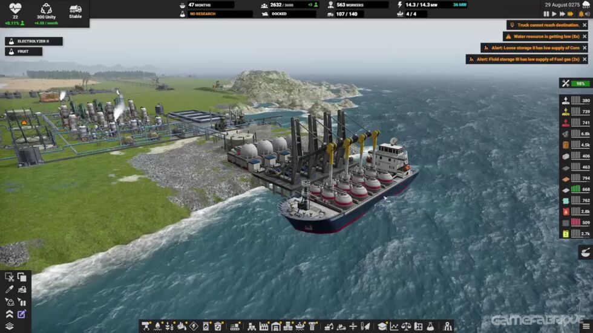Activate the clone eyedropper tool
Image resolution: width=593 pixels, height=333 pixels.
click(10, 289)
